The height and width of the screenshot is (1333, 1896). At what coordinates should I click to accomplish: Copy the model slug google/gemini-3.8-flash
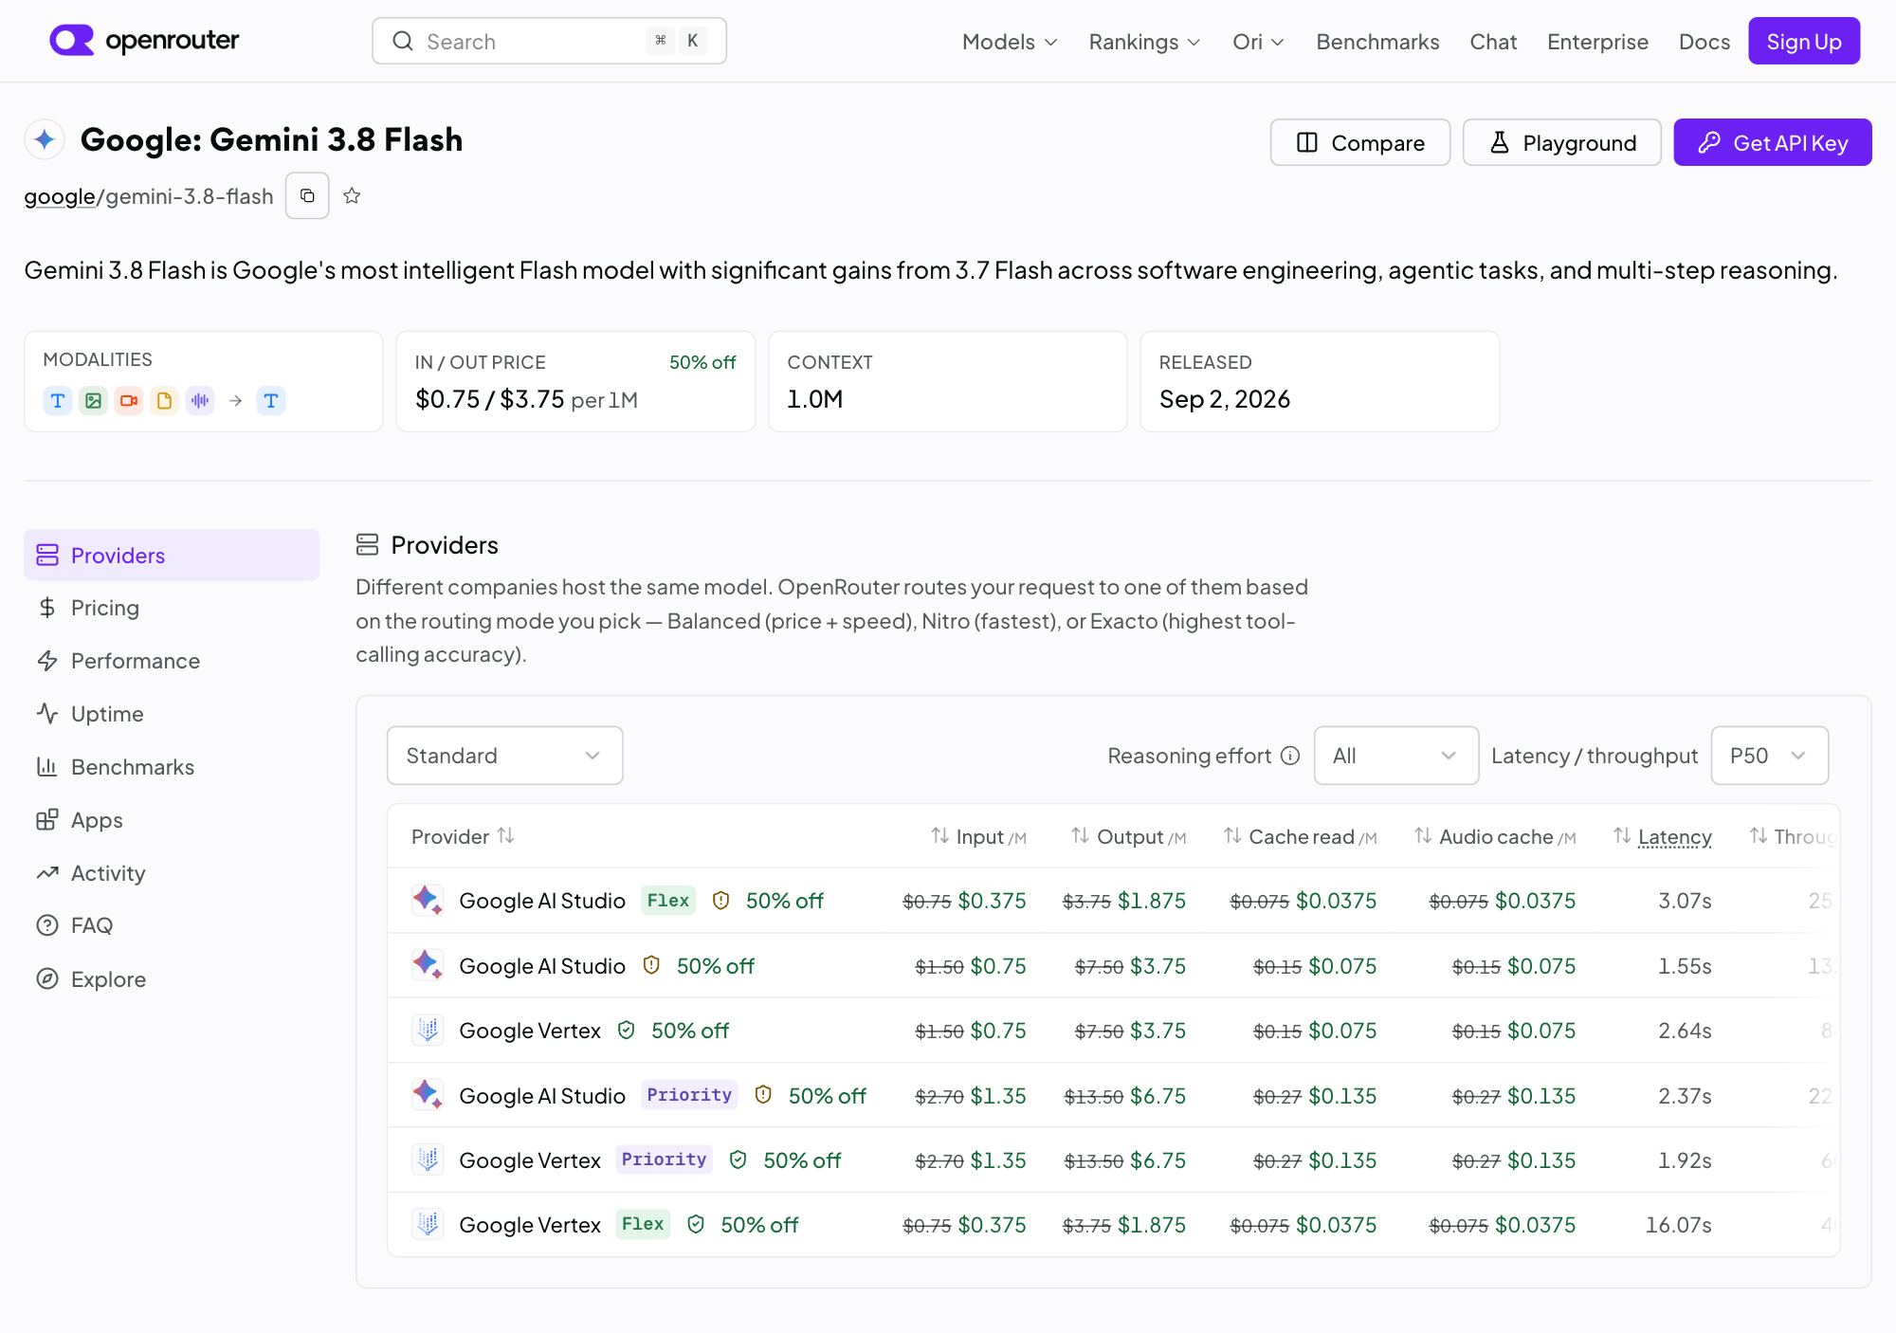(x=307, y=195)
